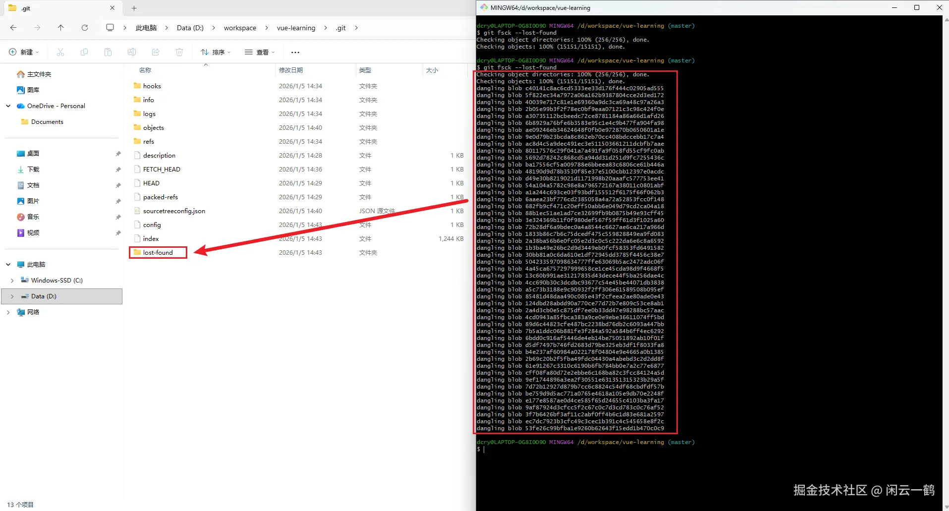949x511 pixels.
Task: Expand the Windows-SSD (C:) drive node
Action: point(12,280)
